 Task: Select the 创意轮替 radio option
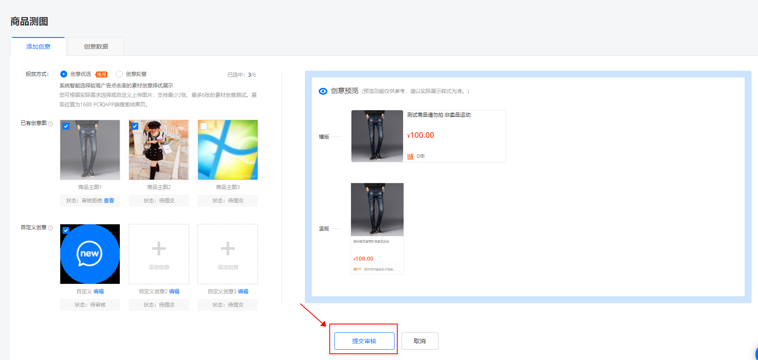pos(119,74)
